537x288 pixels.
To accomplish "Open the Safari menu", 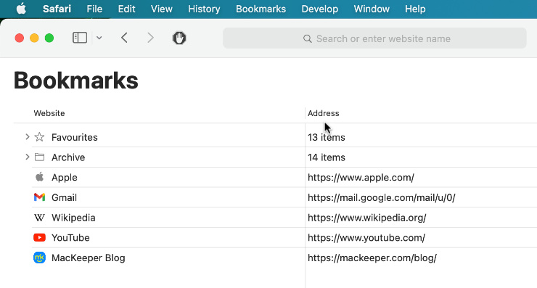I will click(57, 9).
